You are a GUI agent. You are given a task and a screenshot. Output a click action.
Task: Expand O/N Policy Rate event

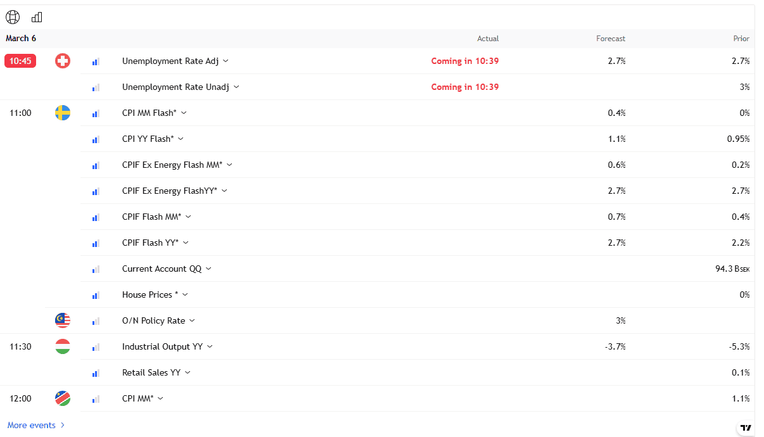point(192,320)
